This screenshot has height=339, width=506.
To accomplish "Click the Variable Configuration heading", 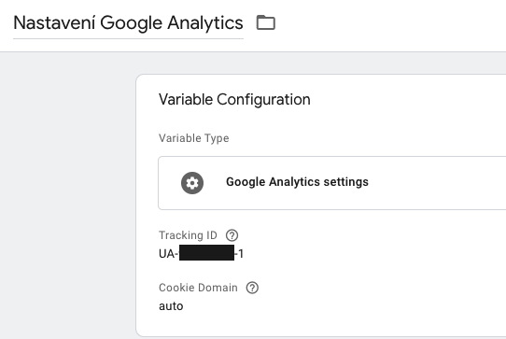I will point(234,99).
